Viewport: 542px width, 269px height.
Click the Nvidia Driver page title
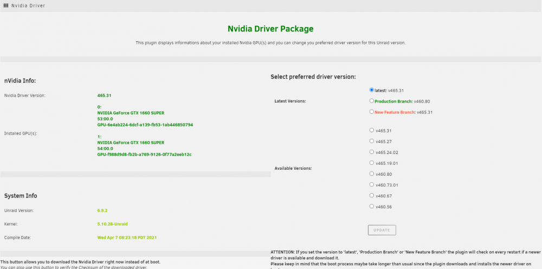pos(28,6)
